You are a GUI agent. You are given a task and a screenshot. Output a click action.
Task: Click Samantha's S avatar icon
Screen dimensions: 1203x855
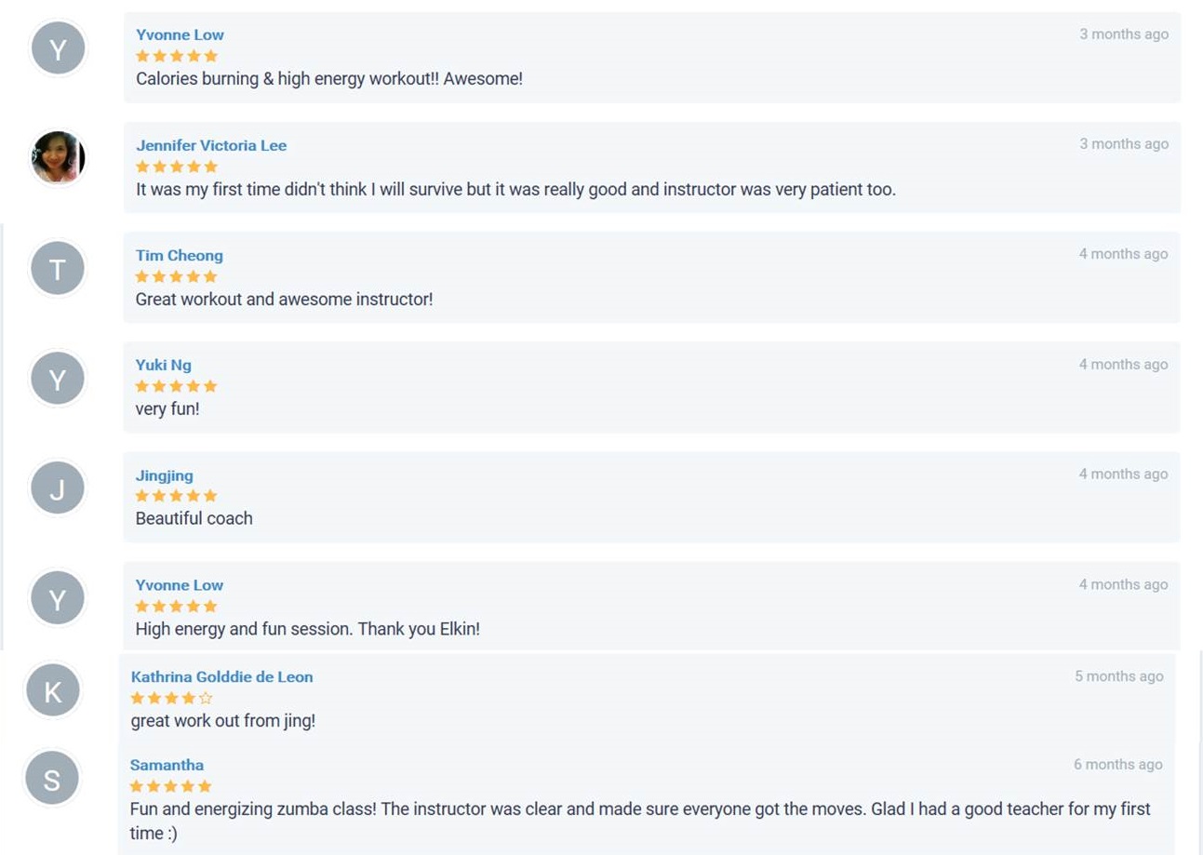click(52, 779)
